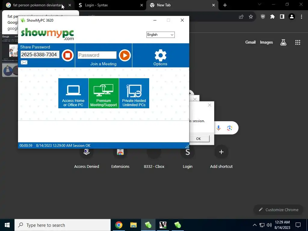The image size is (308, 231).
Task: Open File Explorer from the taskbar
Action: [133, 225]
